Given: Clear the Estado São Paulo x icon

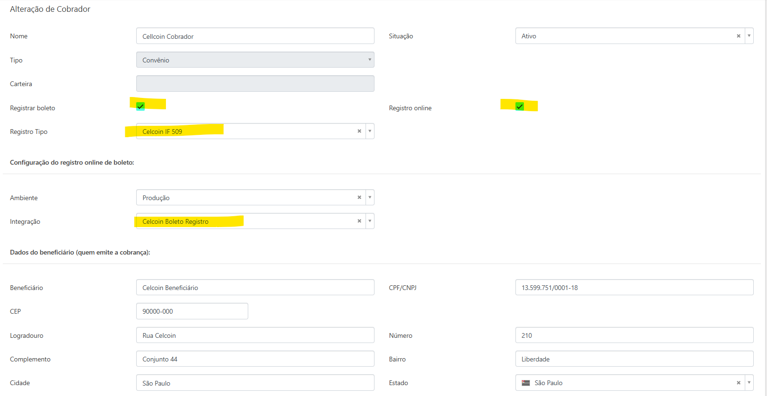Looking at the screenshot, I should [738, 383].
